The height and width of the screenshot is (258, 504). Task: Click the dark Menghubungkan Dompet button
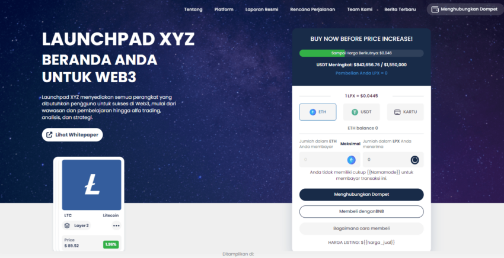click(x=361, y=195)
